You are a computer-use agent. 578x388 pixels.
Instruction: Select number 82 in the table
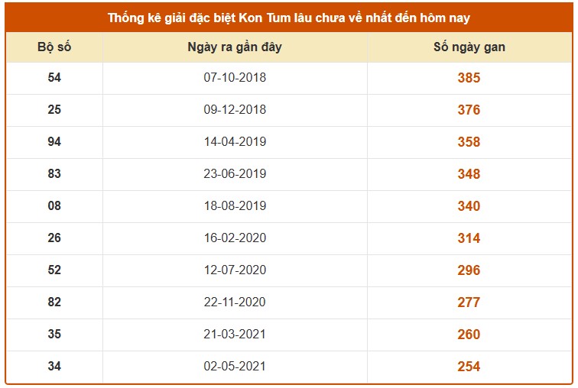point(54,302)
